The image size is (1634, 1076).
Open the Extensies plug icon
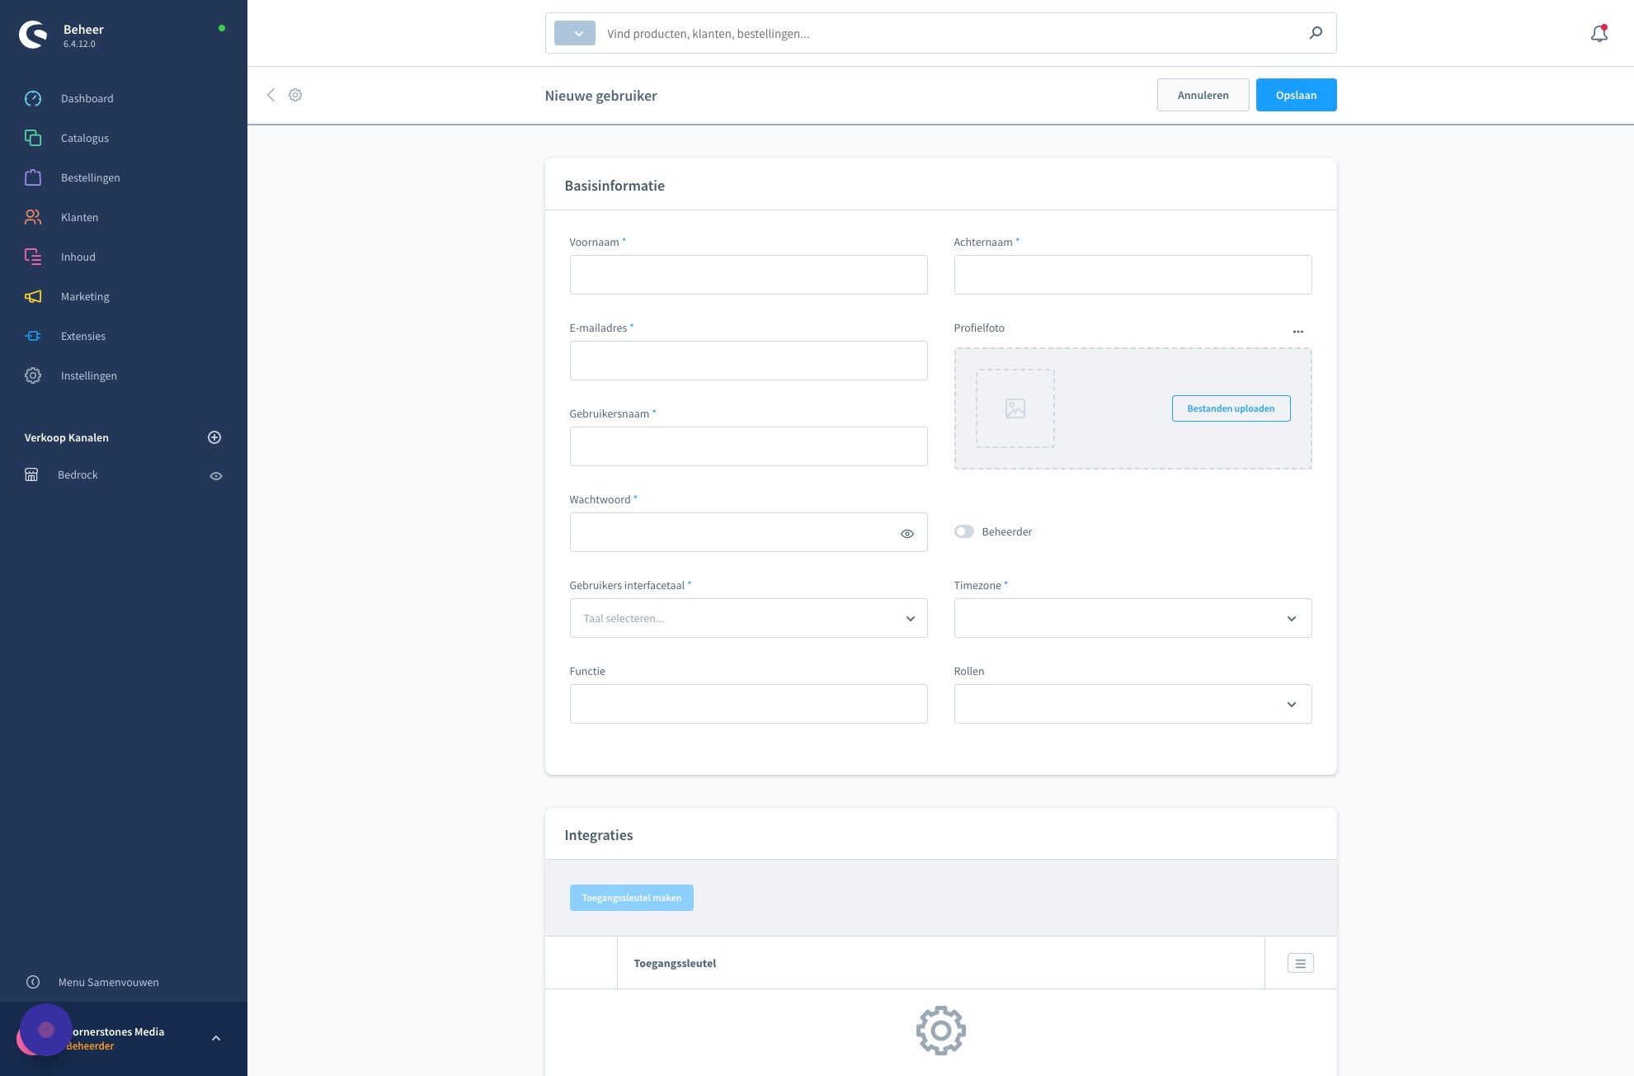[33, 336]
